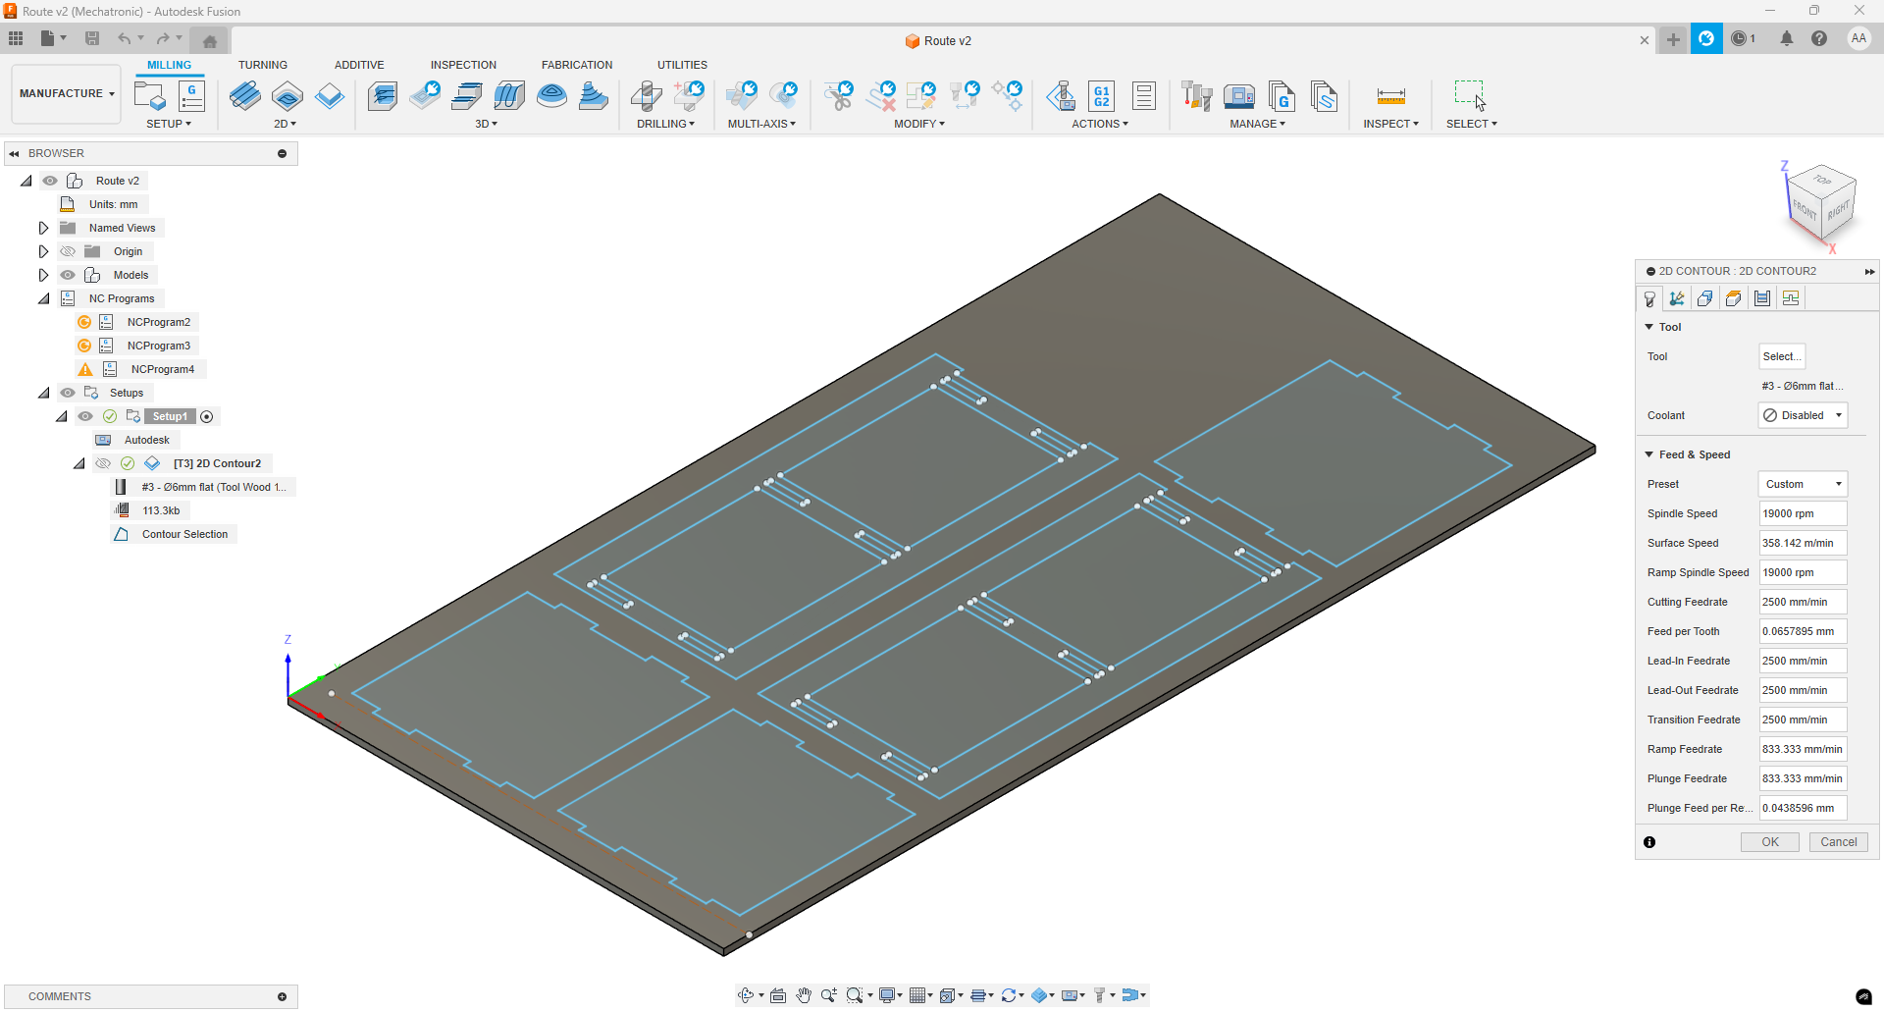Click the Spindle Speed input field

[1803, 513]
